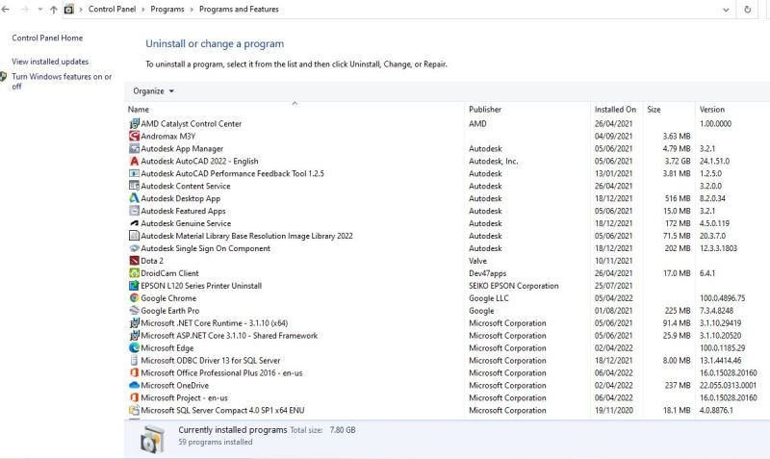Select the Dota 2 program row
The image size is (770, 459).
(447, 261)
